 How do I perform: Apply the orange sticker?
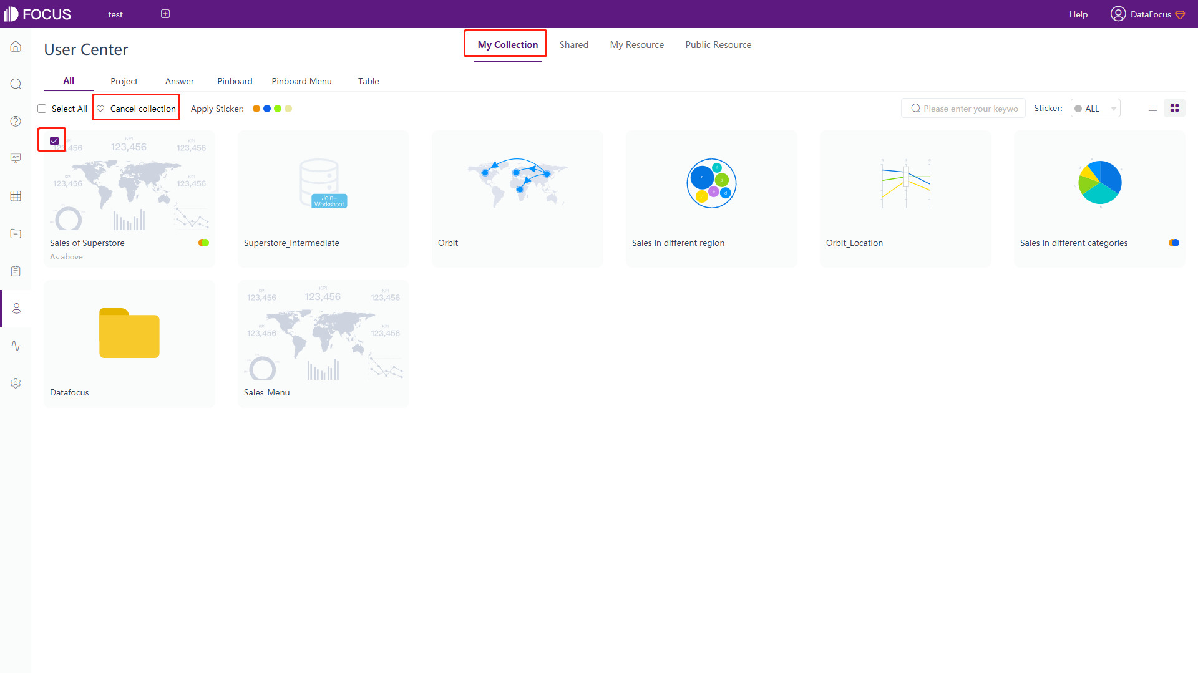click(256, 109)
